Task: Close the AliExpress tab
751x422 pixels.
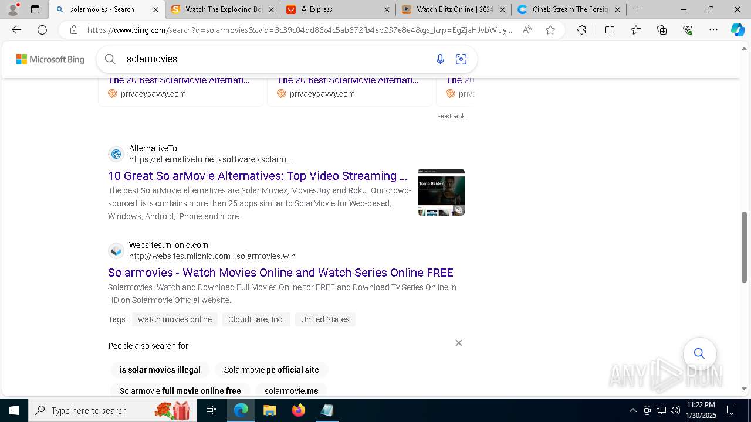Action: click(387, 9)
